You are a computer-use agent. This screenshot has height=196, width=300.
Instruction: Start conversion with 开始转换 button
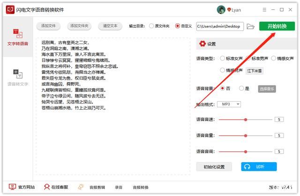pos(277,26)
